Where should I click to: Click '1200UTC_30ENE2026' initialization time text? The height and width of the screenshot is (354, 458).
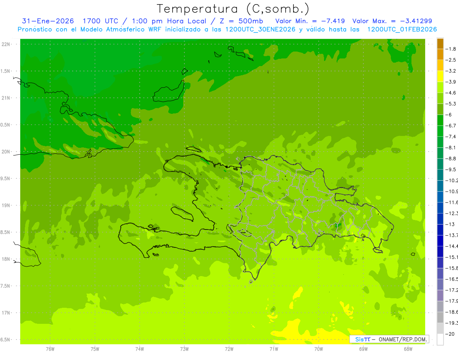[261, 29]
